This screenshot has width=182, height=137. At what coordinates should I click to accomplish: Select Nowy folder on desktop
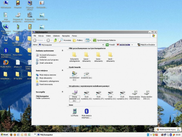pos(17,52)
